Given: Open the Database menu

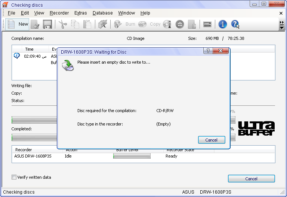Looking at the screenshot, I should coord(102,13).
